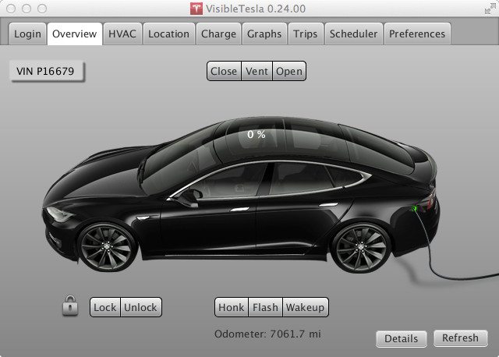Click the rear wheel of the car image

tap(361, 247)
